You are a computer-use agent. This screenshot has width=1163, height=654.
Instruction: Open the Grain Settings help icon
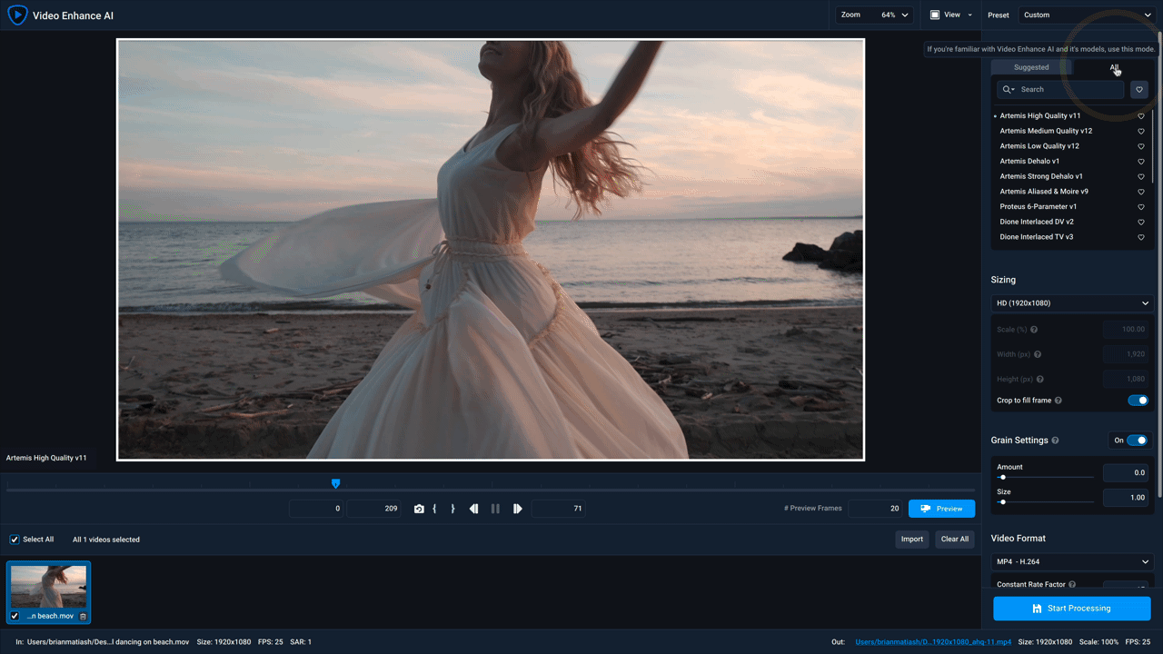click(1055, 441)
